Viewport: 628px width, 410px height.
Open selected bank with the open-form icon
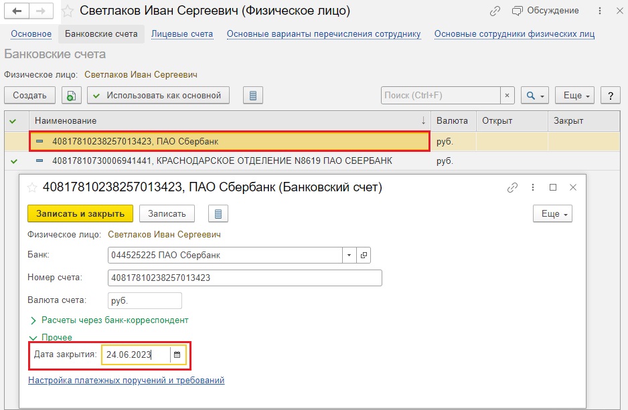click(x=364, y=255)
